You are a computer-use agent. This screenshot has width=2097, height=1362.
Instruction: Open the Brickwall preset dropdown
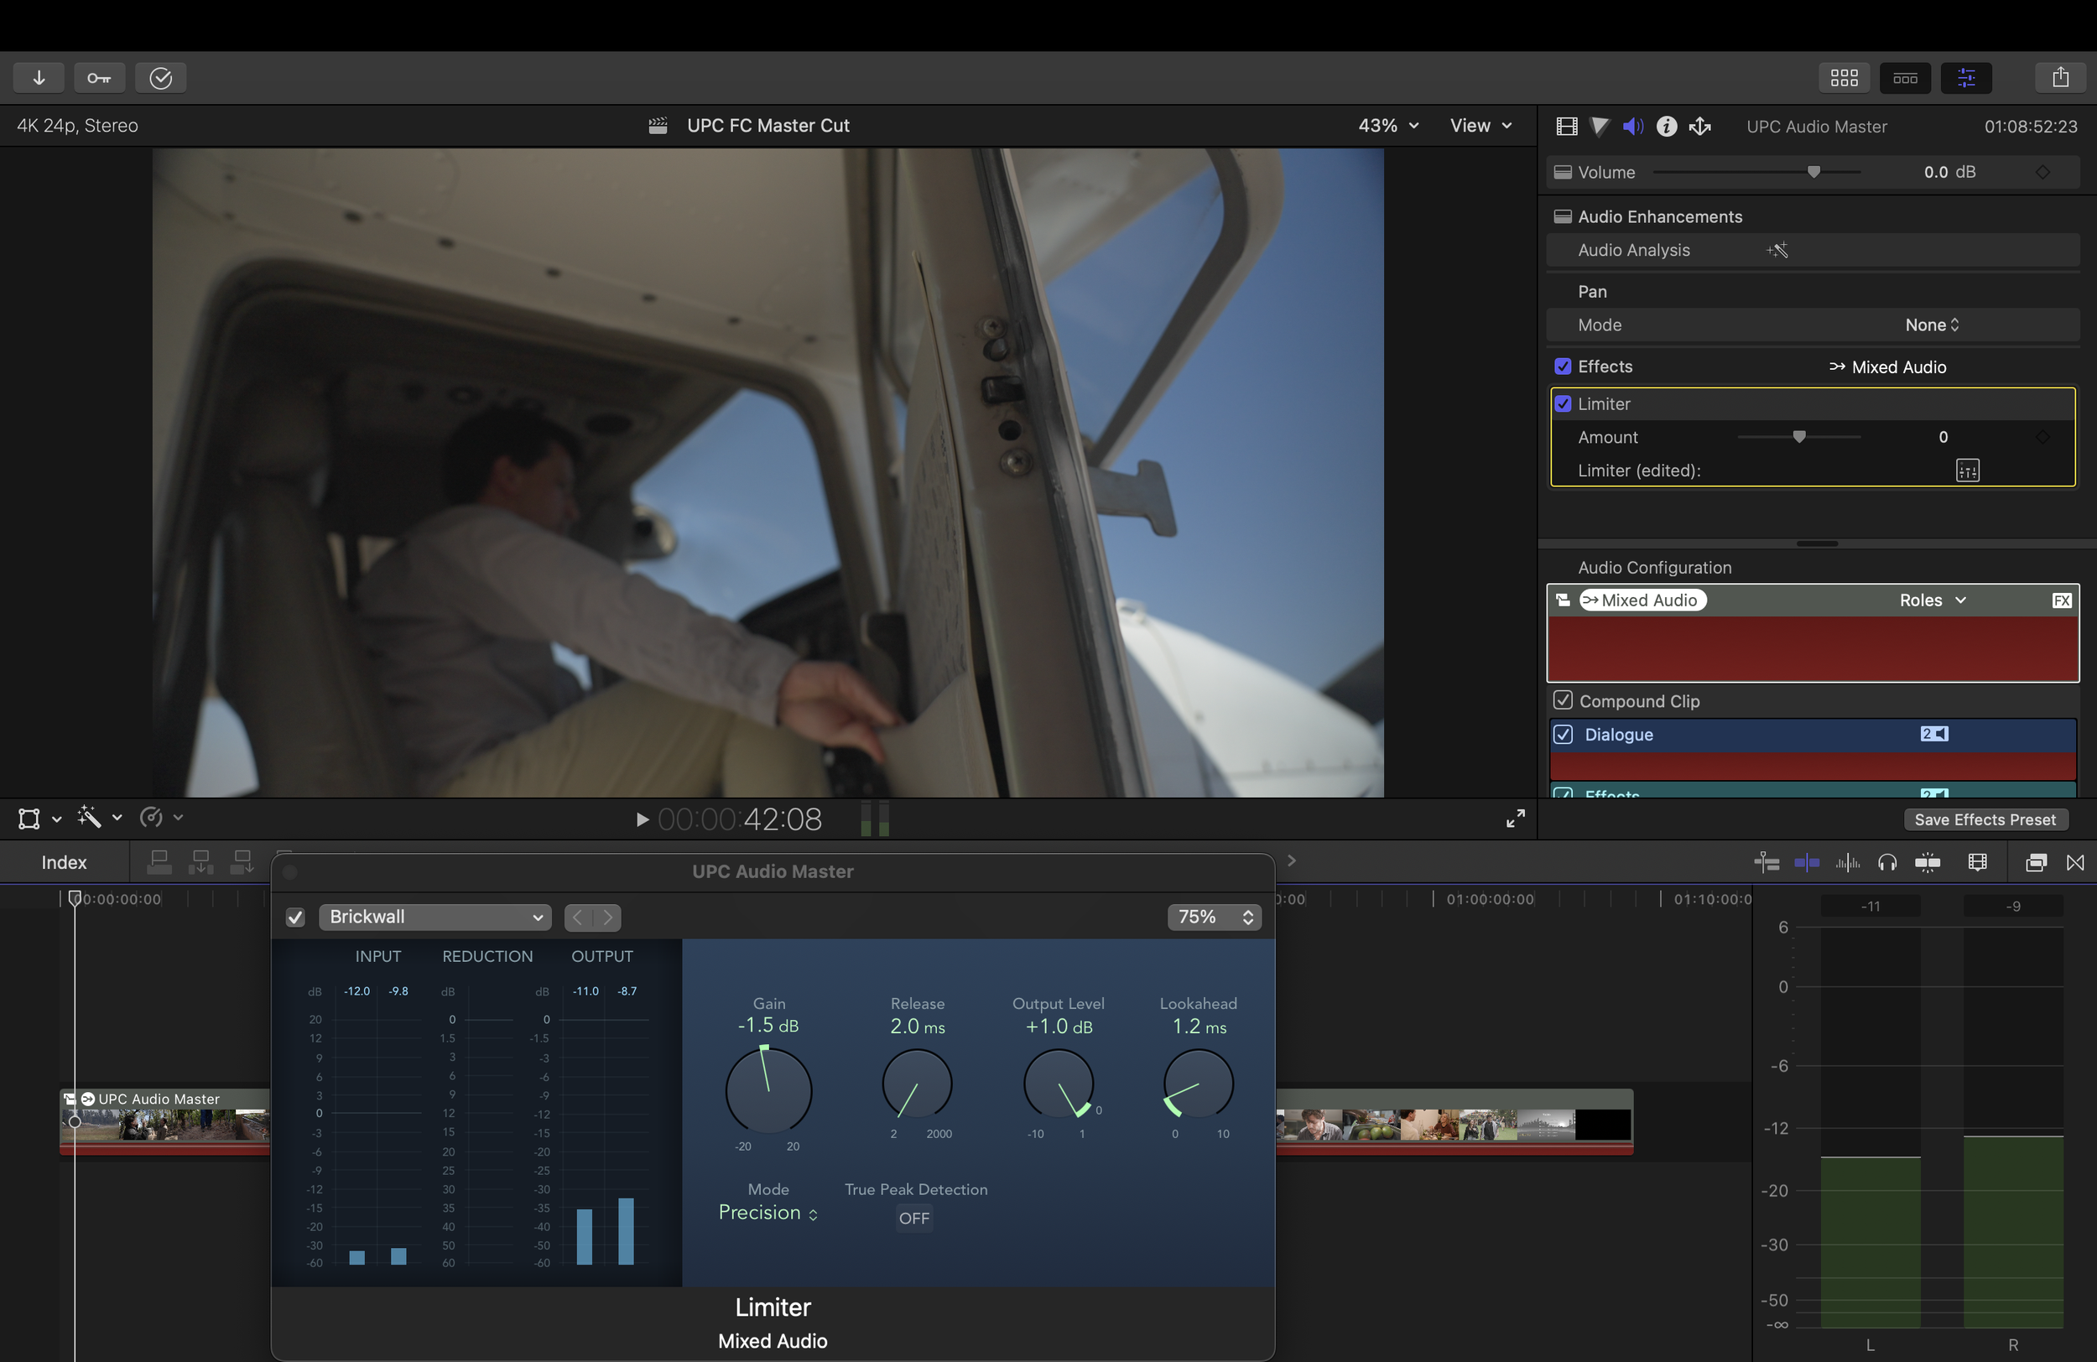pos(435,916)
